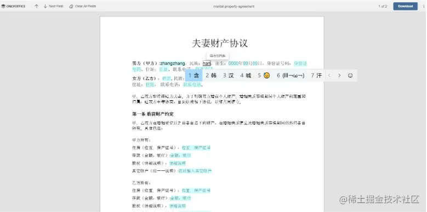Screen dimensions: 427x212
Task: Open the IME emoji panel smiley
Action: point(350,76)
